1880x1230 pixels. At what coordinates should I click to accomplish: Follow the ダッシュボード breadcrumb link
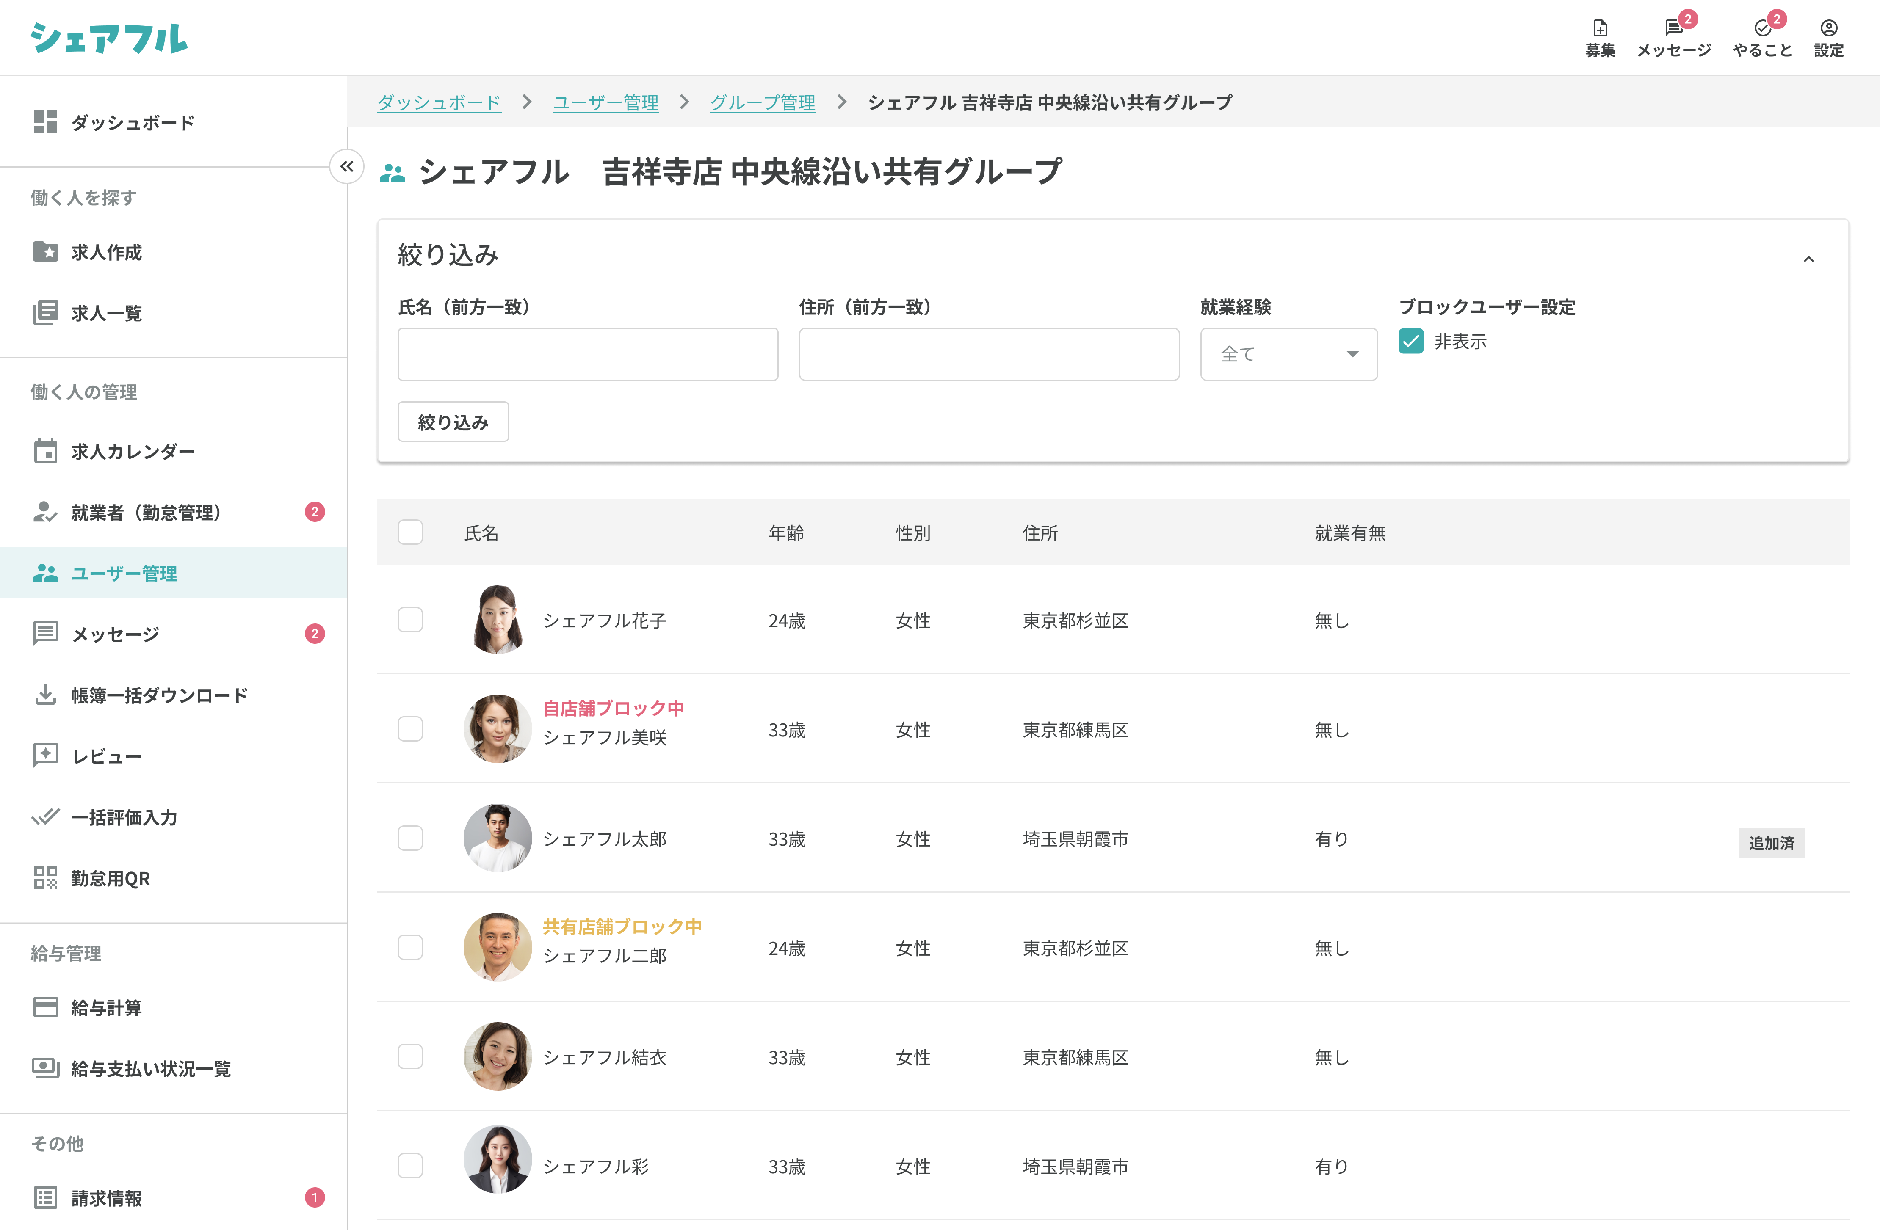click(x=439, y=102)
